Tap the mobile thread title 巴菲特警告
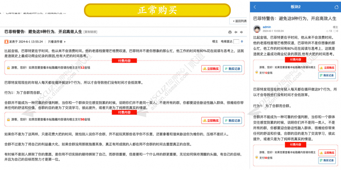This screenshot has height=170, width=341. pos(295,18)
